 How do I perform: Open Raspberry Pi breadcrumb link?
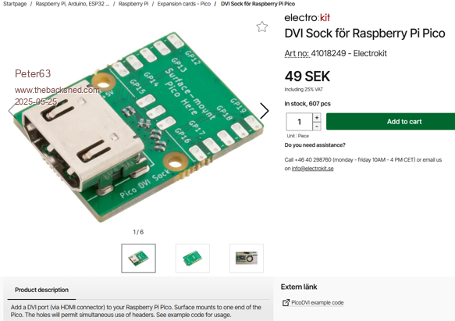point(133,4)
